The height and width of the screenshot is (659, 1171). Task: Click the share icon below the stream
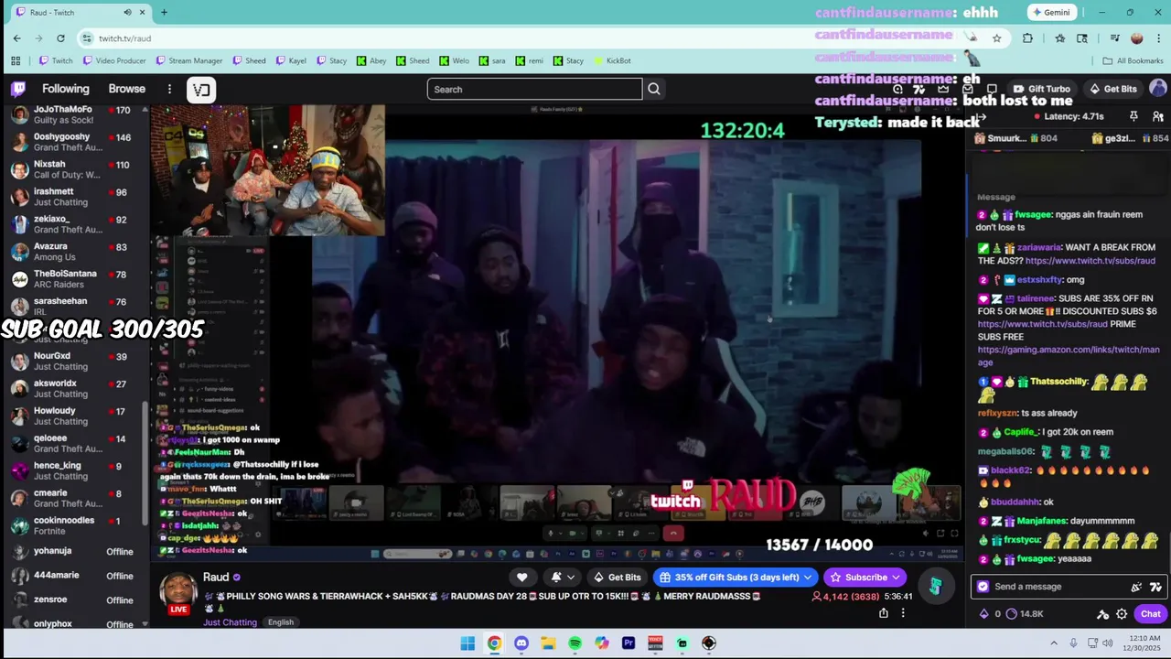pyautogui.click(x=884, y=613)
